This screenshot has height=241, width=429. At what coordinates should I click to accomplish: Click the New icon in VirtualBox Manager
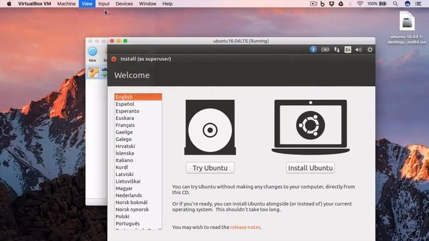[93, 54]
